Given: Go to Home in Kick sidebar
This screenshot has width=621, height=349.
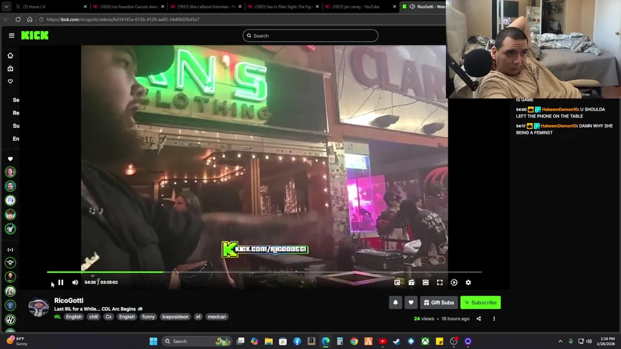Looking at the screenshot, I should (10, 56).
